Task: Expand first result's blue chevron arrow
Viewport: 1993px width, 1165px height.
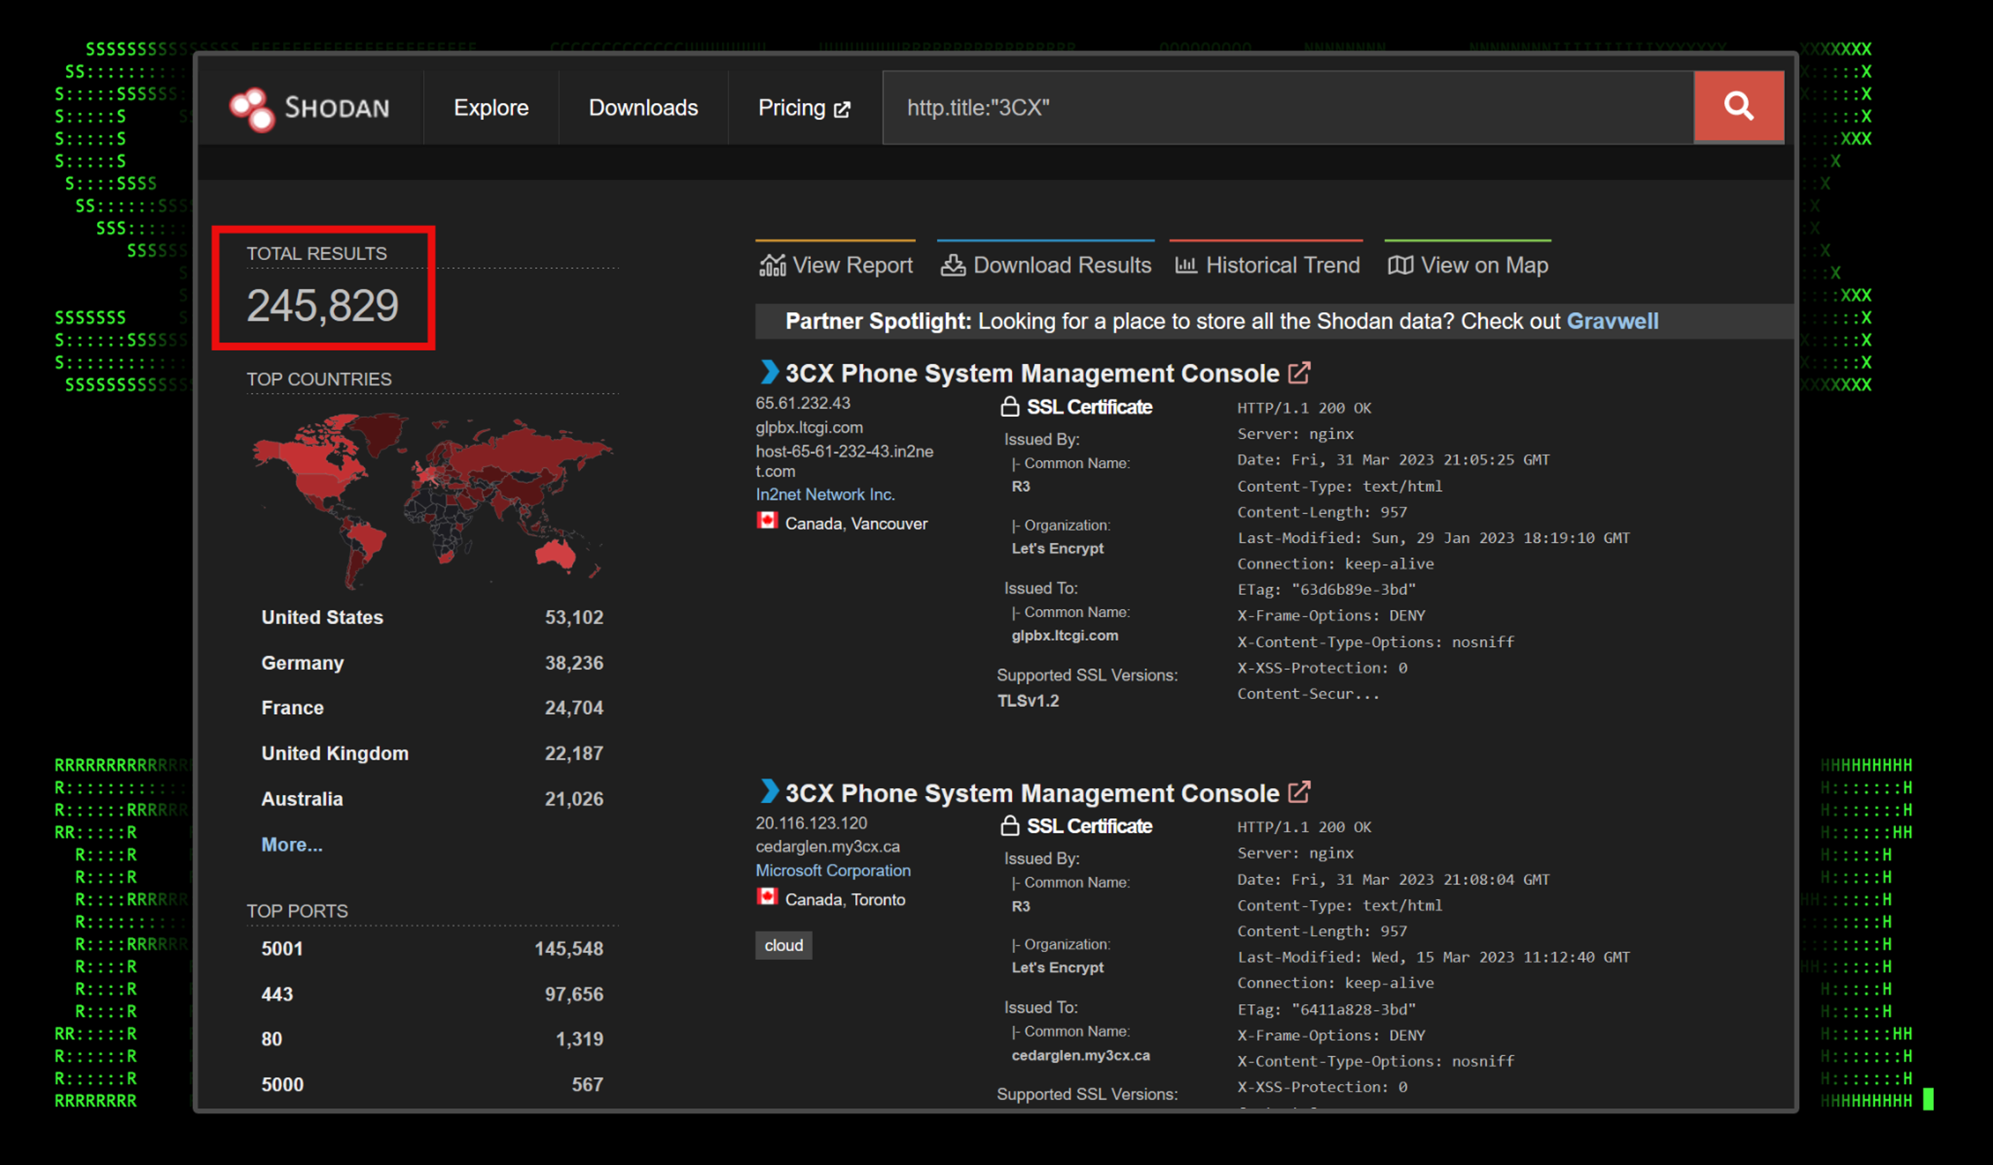Action: click(768, 372)
